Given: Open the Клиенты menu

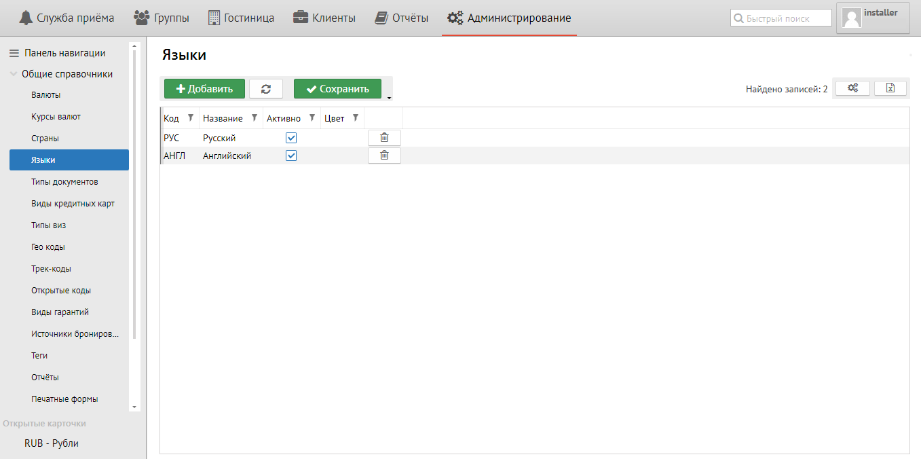Looking at the screenshot, I should click(x=324, y=18).
